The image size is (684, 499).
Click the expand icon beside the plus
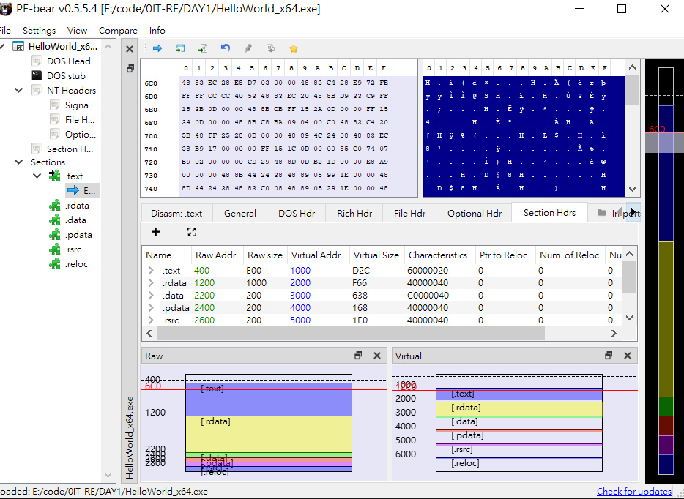[x=192, y=232]
